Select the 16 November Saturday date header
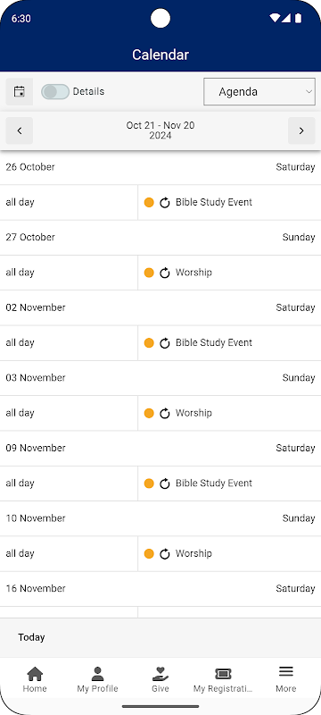Image resolution: width=321 pixels, height=715 pixels. [160, 589]
